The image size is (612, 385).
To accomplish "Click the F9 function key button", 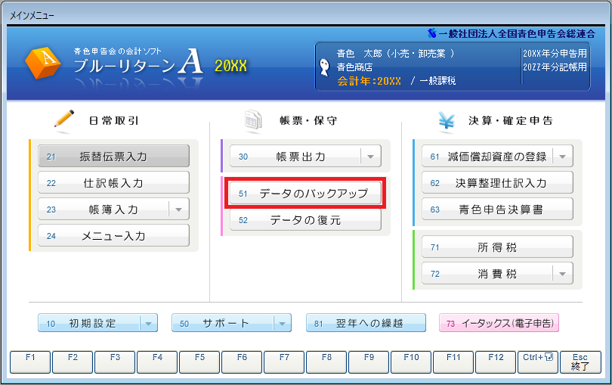I will [369, 362].
